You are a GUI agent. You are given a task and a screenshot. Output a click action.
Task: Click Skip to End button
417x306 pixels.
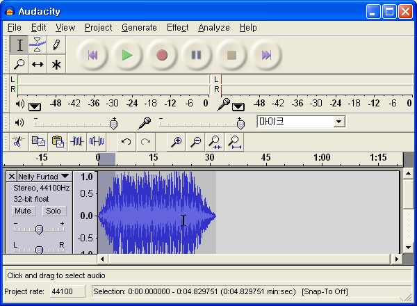[266, 55]
